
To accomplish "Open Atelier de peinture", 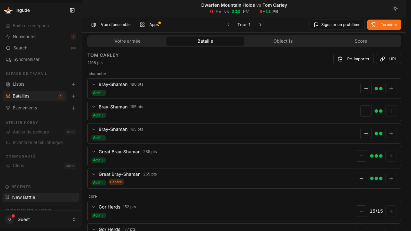I will click(41, 132).
